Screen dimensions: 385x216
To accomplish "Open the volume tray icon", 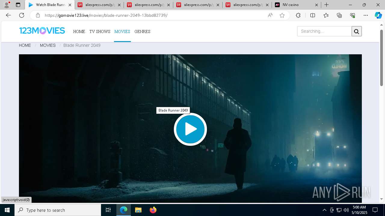I will pyautogui.click(x=346, y=210).
